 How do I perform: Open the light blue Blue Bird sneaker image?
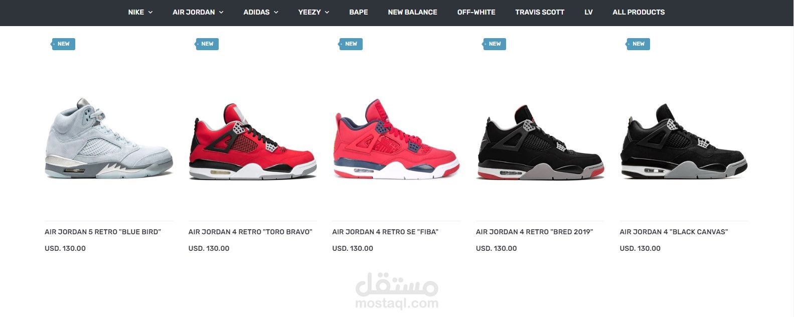(109, 139)
